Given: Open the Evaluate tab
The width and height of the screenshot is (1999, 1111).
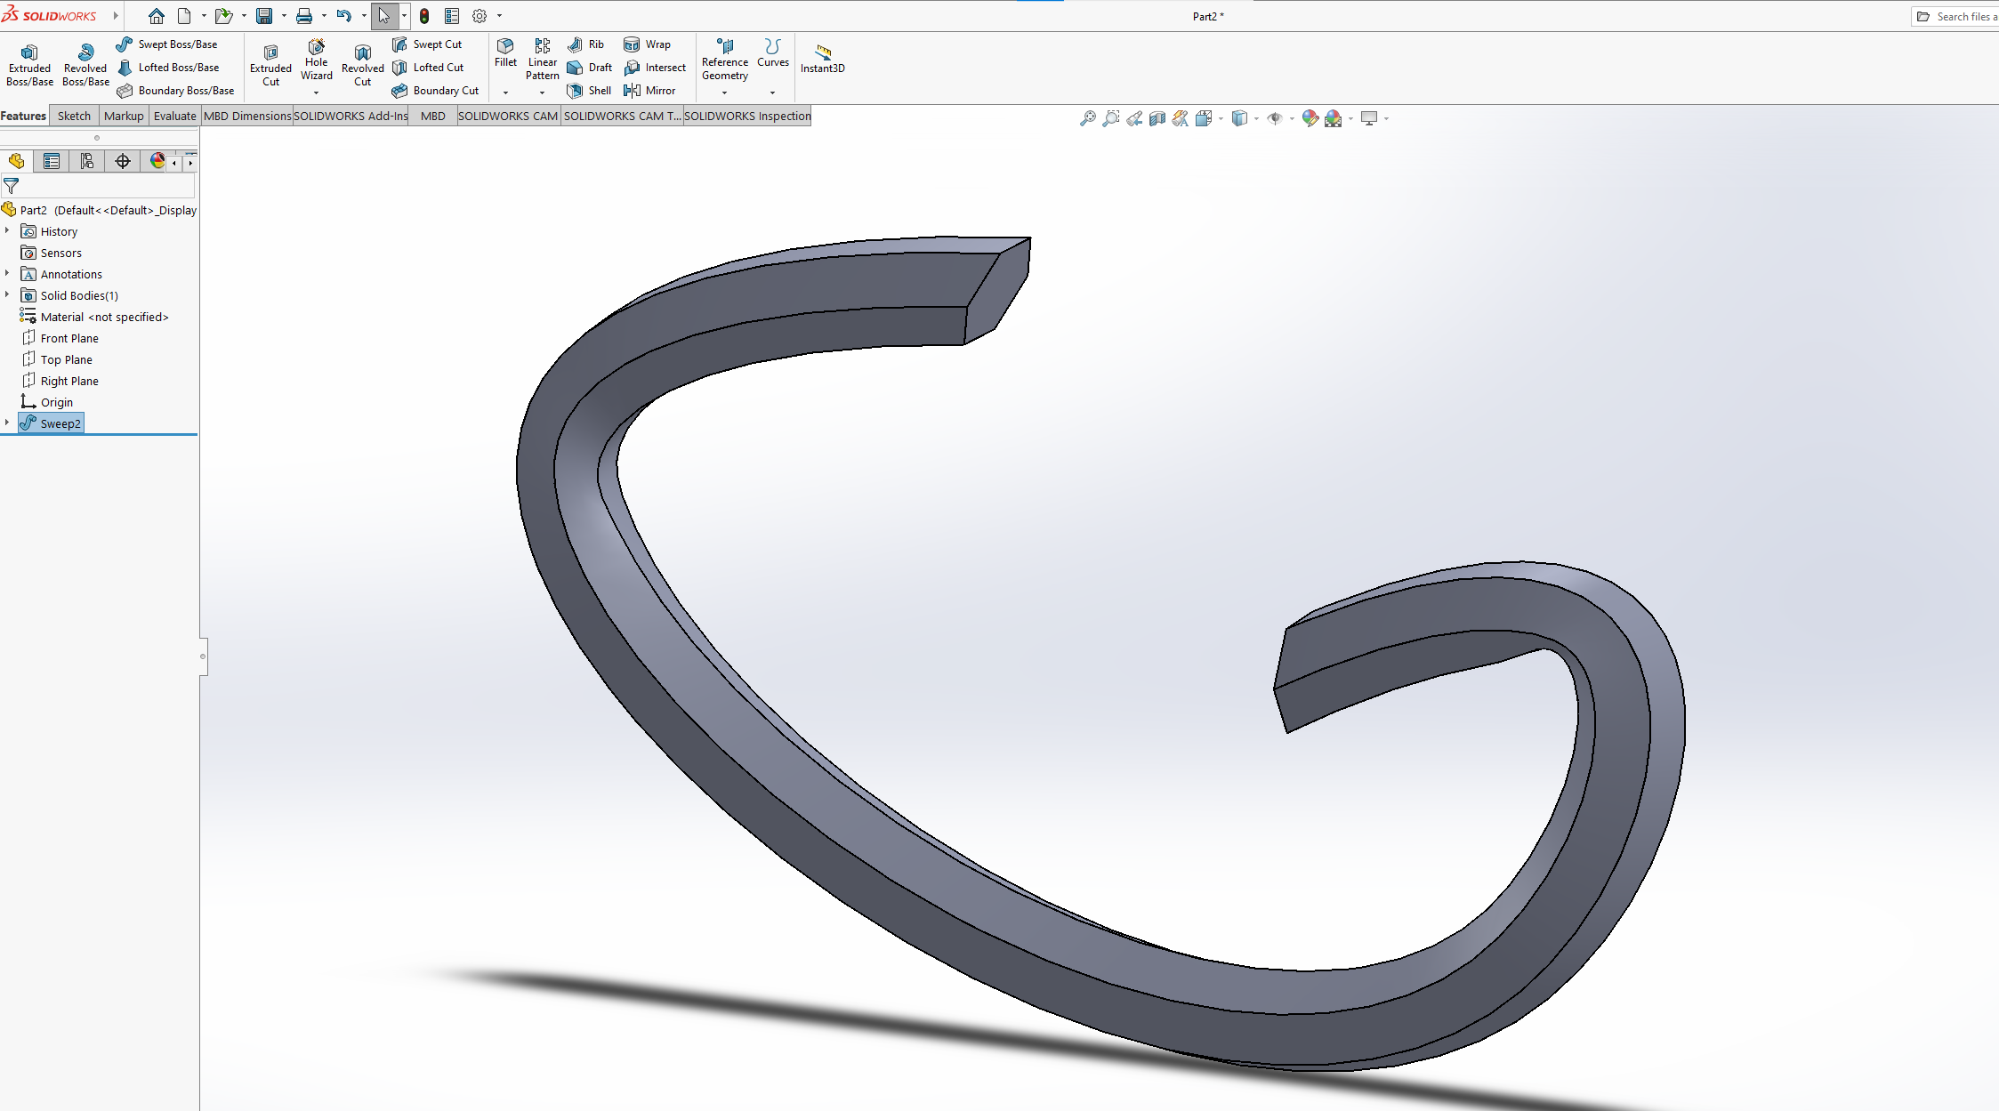Looking at the screenshot, I should coord(174,116).
